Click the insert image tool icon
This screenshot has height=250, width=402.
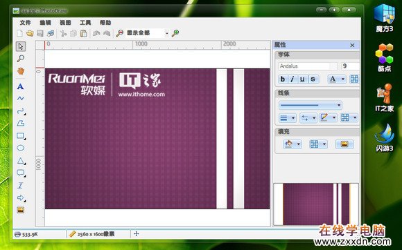[x=21, y=210]
